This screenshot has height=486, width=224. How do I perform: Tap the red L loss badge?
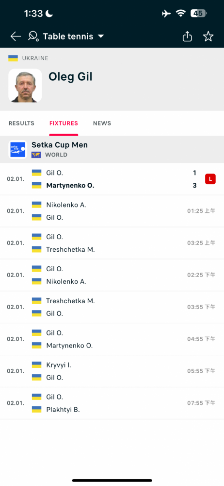coord(210,179)
